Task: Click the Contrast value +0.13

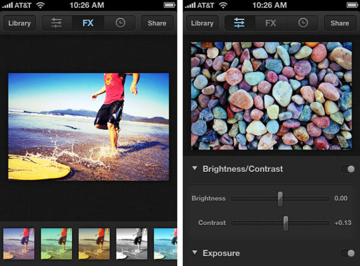Action: click(x=343, y=223)
